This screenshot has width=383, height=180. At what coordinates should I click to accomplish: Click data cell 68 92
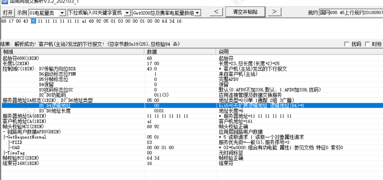(x=153, y=126)
